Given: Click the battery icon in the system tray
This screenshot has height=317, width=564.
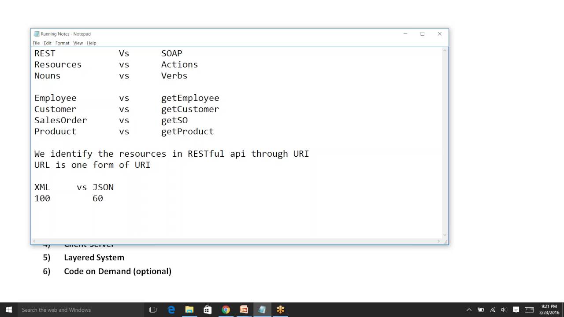Looking at the screenshot, I should pos(481,310).
